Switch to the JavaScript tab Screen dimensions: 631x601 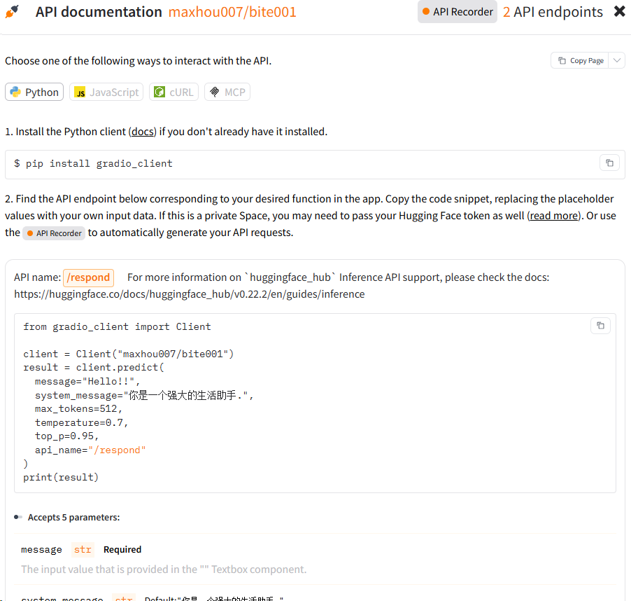point(106,92)
